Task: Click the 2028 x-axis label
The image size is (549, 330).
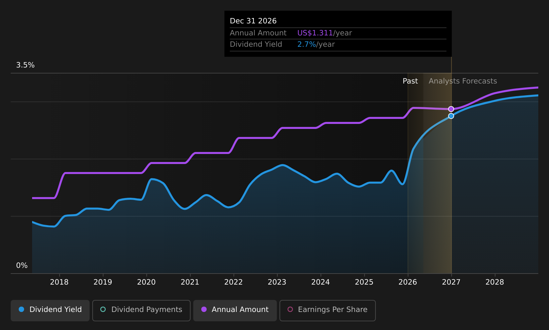Action: click(495, 282)
